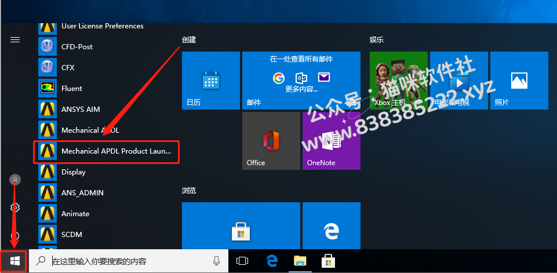Select 'Mechanical APDL Product Laun...' text
Viewport: 557px width, 273px height.
tap(116, 151)
